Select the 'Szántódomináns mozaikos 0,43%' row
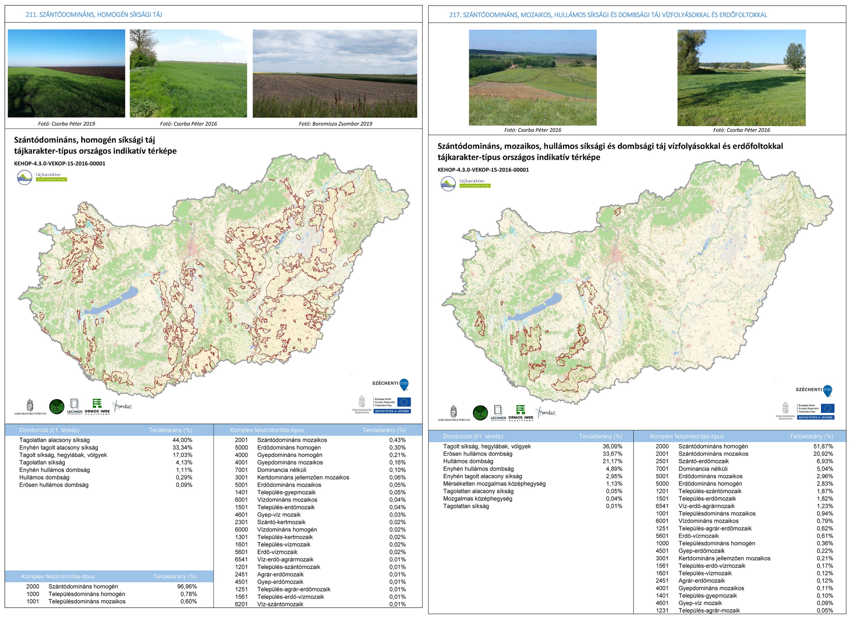The width and height of the screenshot is (852, 620). [x=320, y=440]
